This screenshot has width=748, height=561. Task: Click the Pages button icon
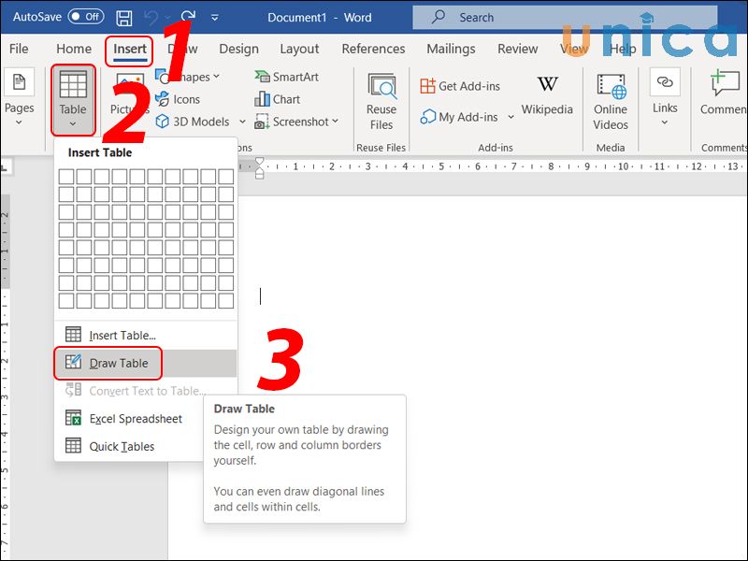pos(19,81)
